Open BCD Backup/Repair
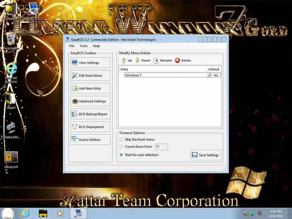Image resolution: width=292 pixels, height=219 pixels. point(90,114)
